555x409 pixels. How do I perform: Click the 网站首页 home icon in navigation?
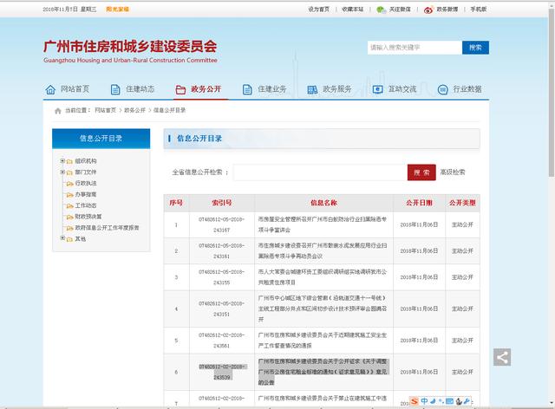50,89
